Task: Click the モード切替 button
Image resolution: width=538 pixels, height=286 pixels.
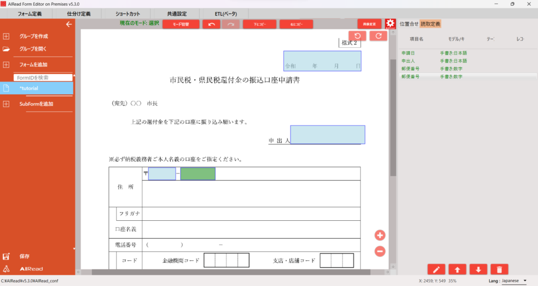Action: tap(181, 24)
